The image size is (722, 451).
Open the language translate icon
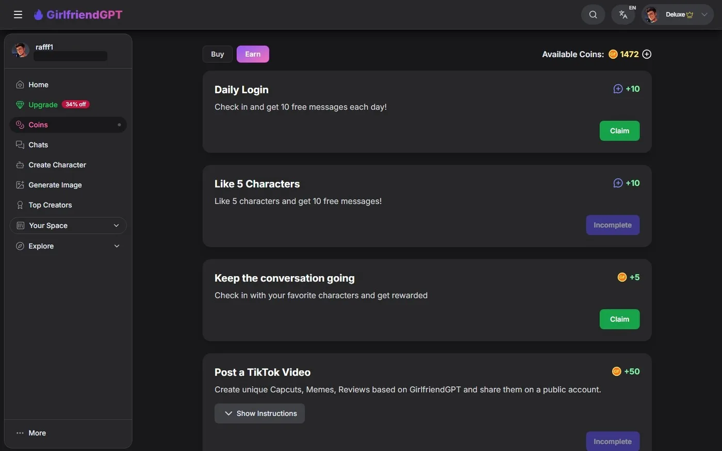pyautogui.click(x=623, y=14)
